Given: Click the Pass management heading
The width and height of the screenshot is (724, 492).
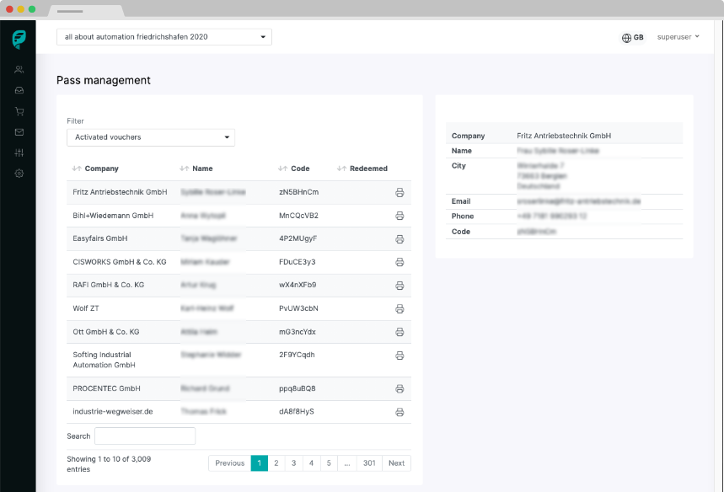Looking at the screenshot, I should point(104,80).
